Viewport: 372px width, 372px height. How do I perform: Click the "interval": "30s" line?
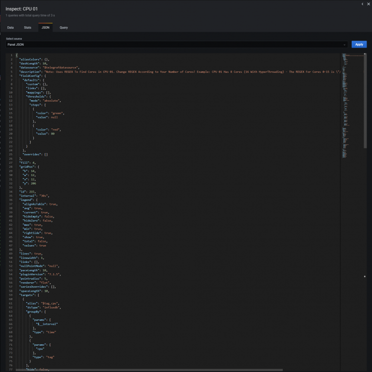point(34,196)
